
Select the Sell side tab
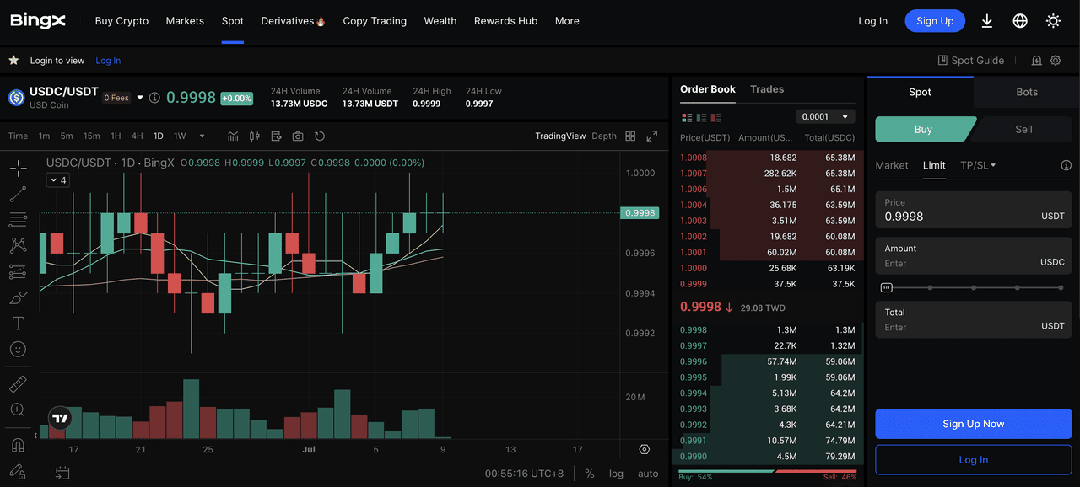point(1023,129)
